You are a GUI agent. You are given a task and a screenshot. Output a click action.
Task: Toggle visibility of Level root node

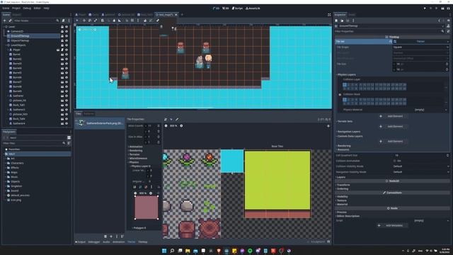coord(67,27)
